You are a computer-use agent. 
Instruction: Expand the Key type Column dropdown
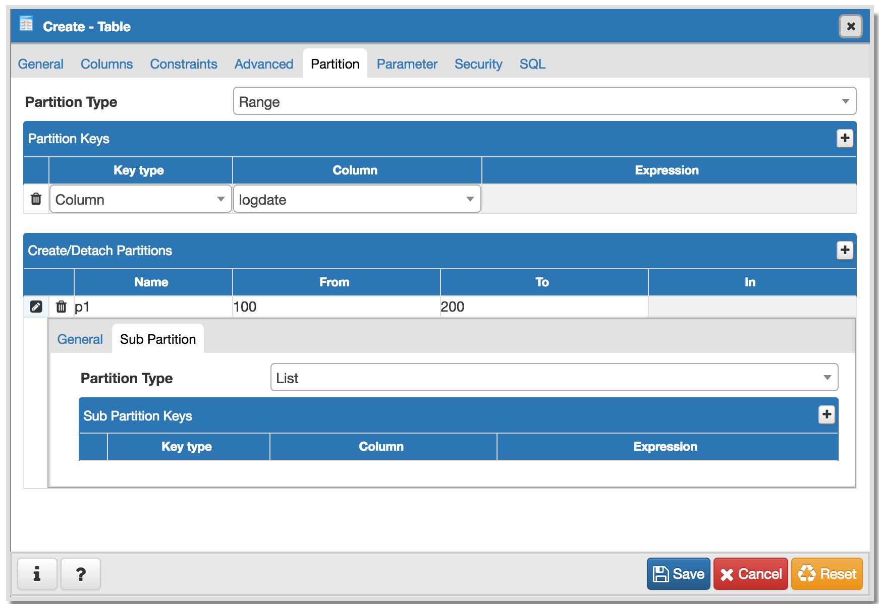coord(140,199)
